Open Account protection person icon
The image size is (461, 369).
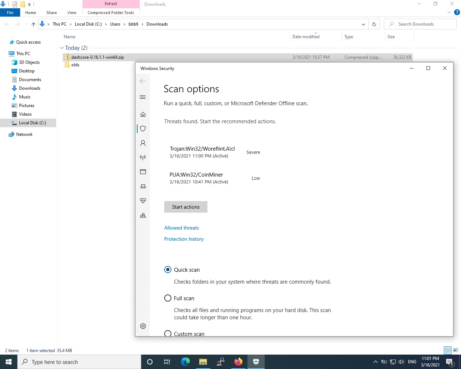click(x=143, y=143)
